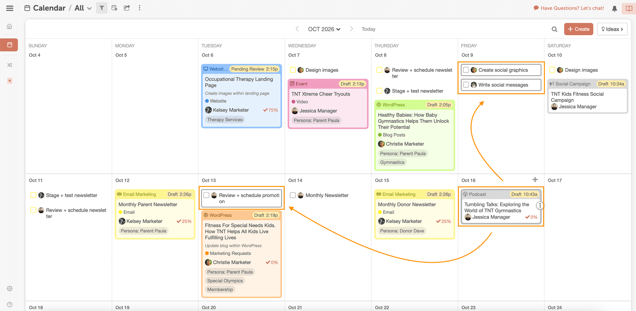Open the starred items icon in the sidebar
This screenshot has width=636, height=311.
tap(10, 81)
